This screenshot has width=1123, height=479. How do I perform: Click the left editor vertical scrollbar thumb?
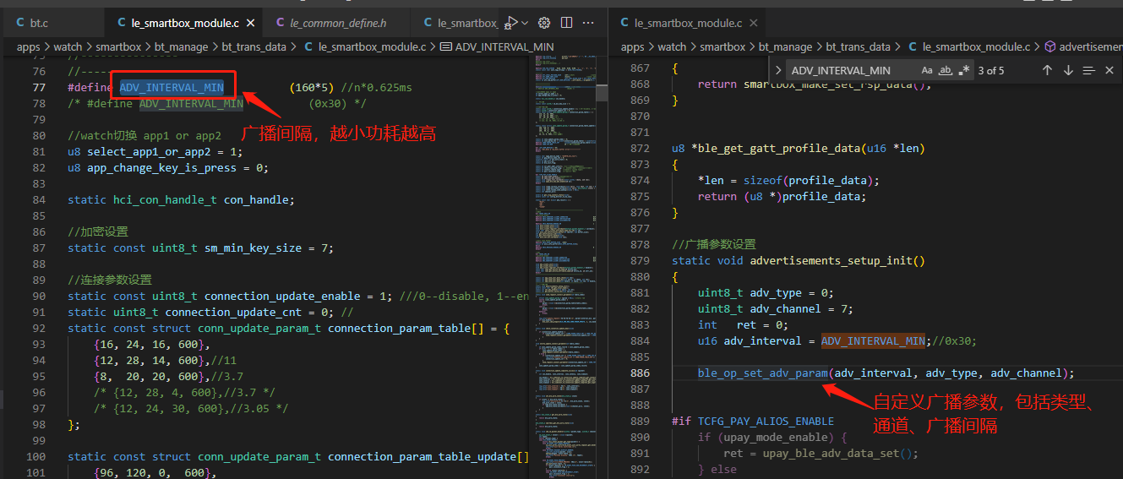pos(602,91)
